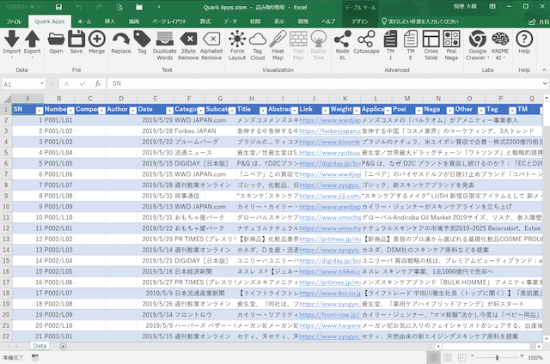Image resolution: width=550 pixels, height=364 pixels.
Task: Open KNIME AI tool
Action: [x=500, y=39]
